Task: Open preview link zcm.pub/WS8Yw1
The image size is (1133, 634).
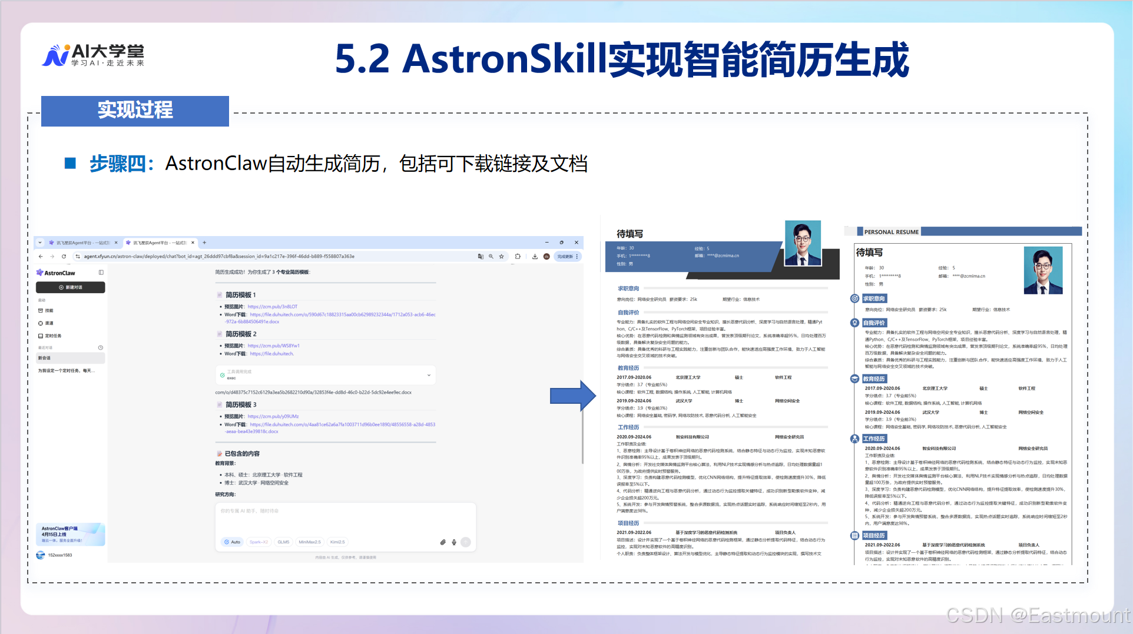Action: (x=274, y=346)
